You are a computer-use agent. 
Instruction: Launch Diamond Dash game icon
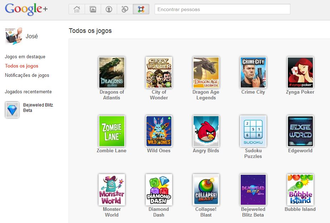pos(159,189)
